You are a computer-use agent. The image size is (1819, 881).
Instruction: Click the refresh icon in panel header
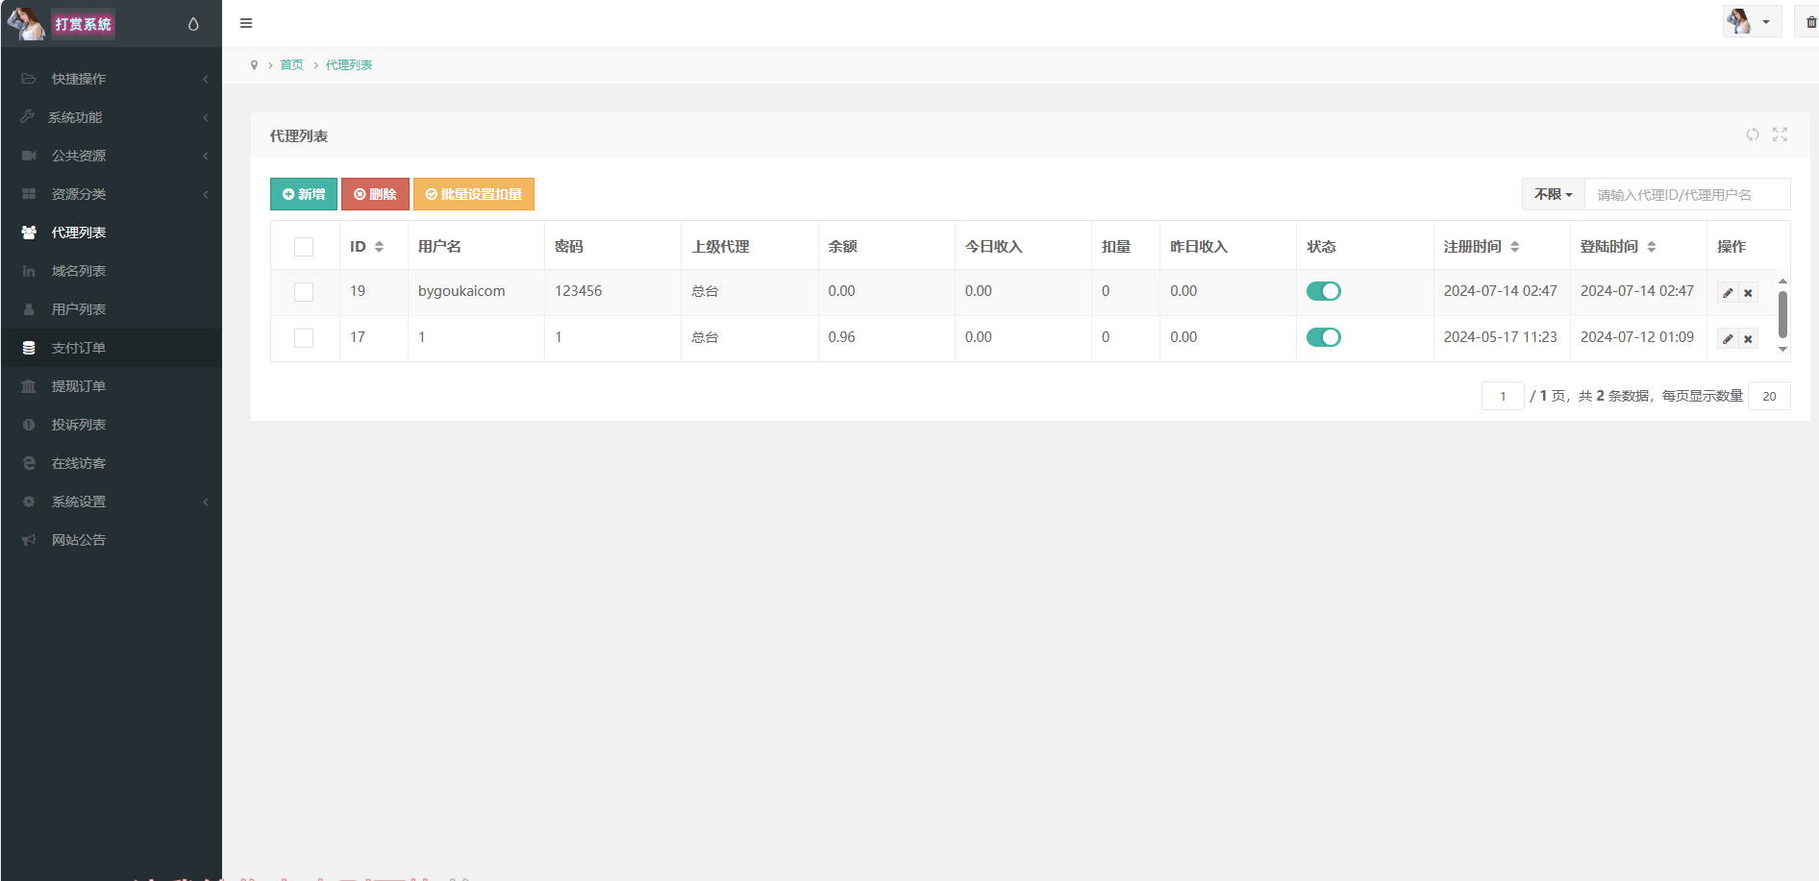coord(1753,135)
